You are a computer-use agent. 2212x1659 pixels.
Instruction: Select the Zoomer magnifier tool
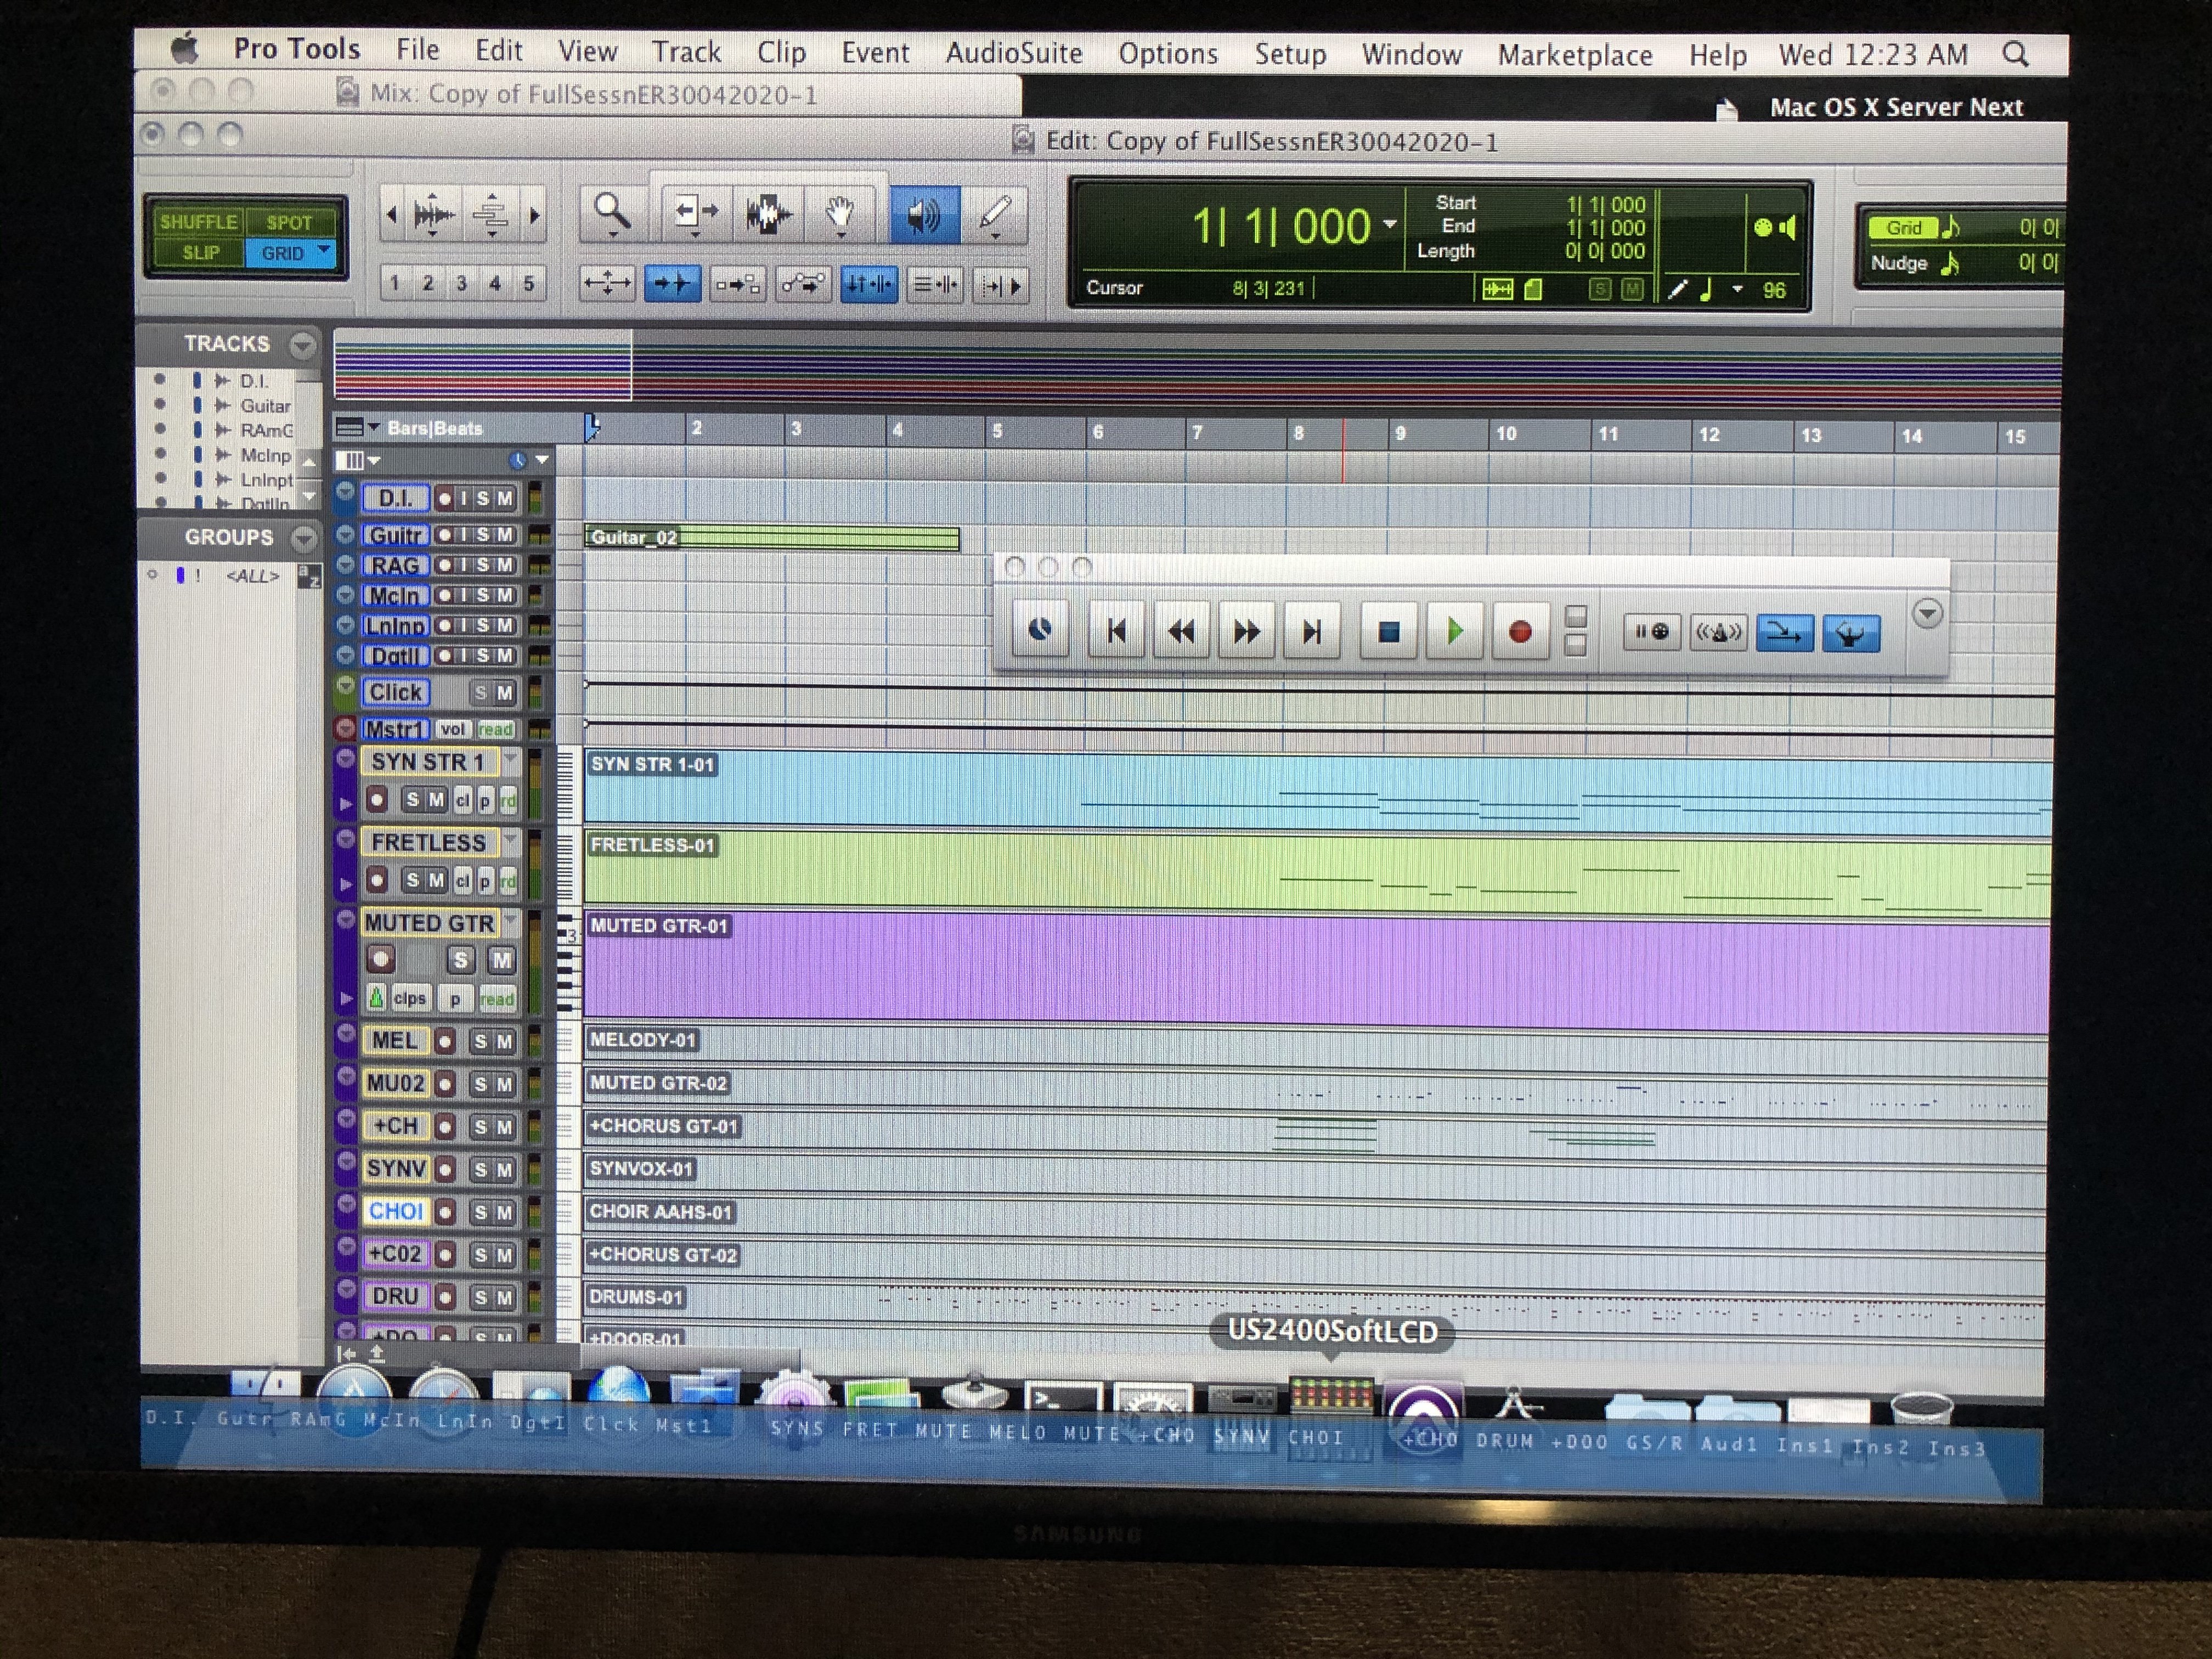tap(611, 213)
